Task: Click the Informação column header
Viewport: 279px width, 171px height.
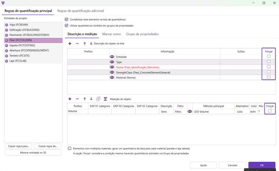Action: click(x=167, y=51)
